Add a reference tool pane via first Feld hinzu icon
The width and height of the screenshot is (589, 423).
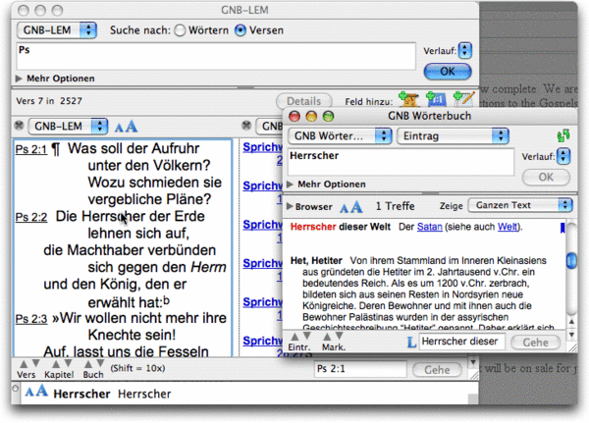click(408, 99)
